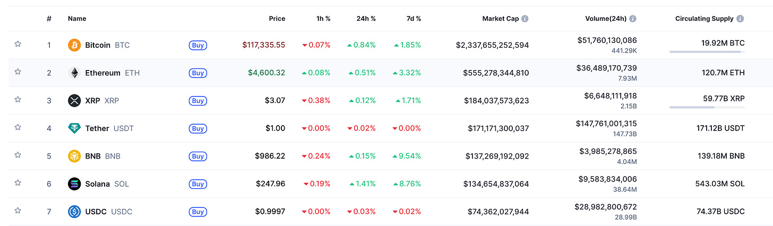Click the Bitcoin orange logo icon
The image size is (773, 226).
(x=74, y=45)
